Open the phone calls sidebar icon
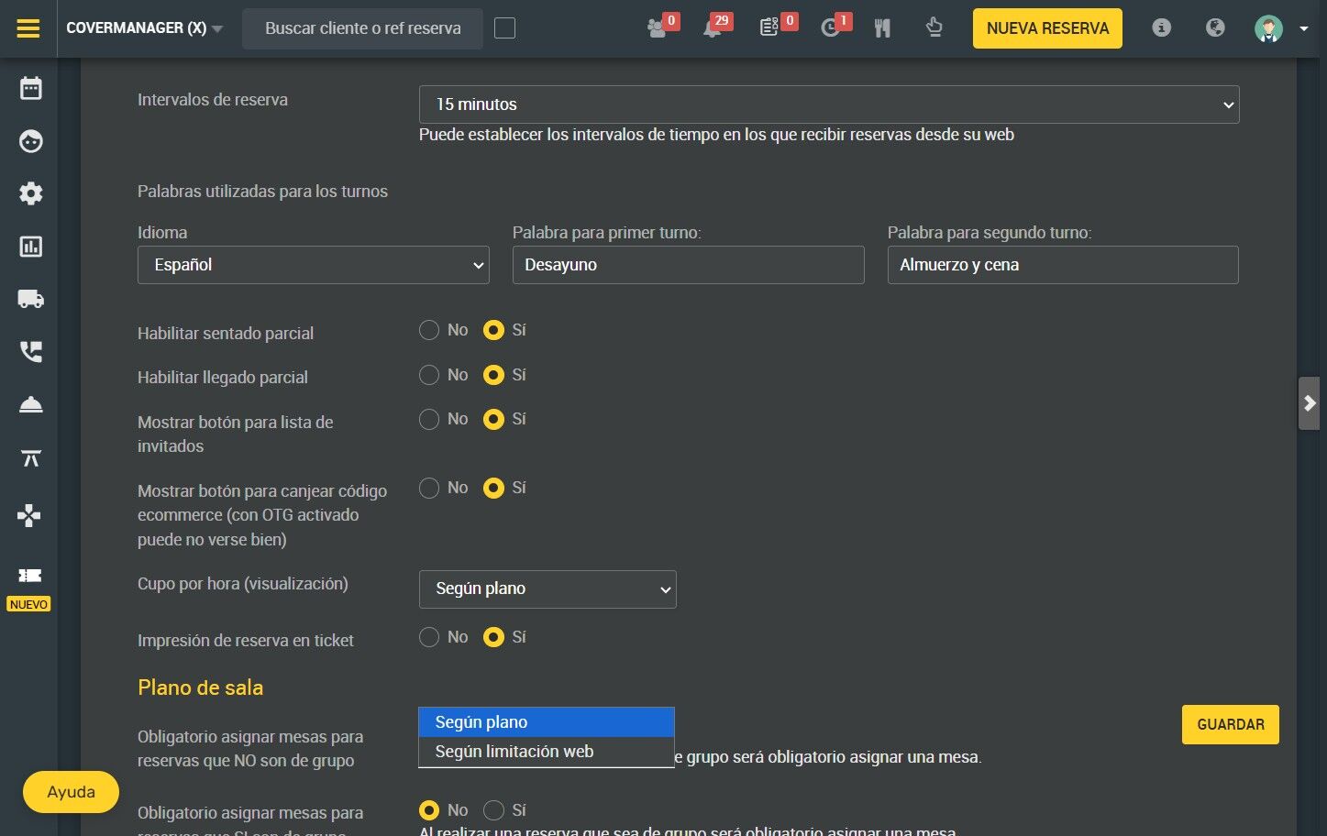 [31, 352]
